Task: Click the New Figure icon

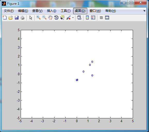Action: [x=5, y=18]
